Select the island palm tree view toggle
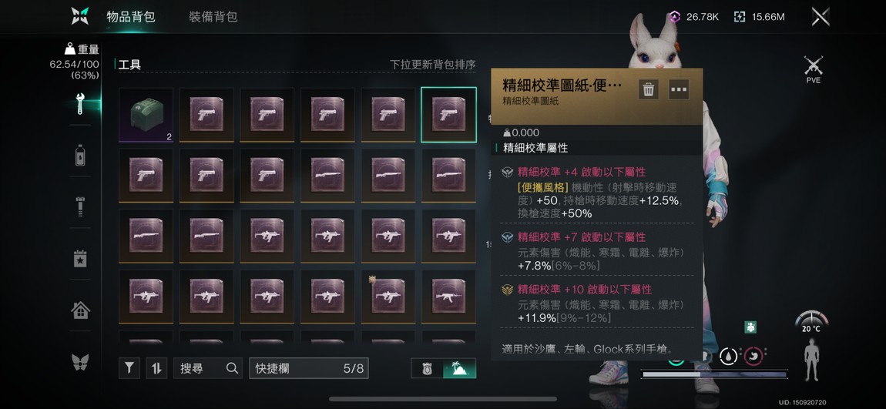The width and height of the screenshot is (886, 409). pos(460,369)
